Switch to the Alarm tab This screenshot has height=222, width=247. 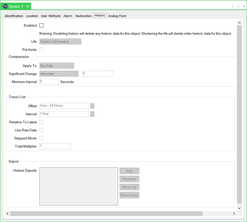click(x=68, y=16)
